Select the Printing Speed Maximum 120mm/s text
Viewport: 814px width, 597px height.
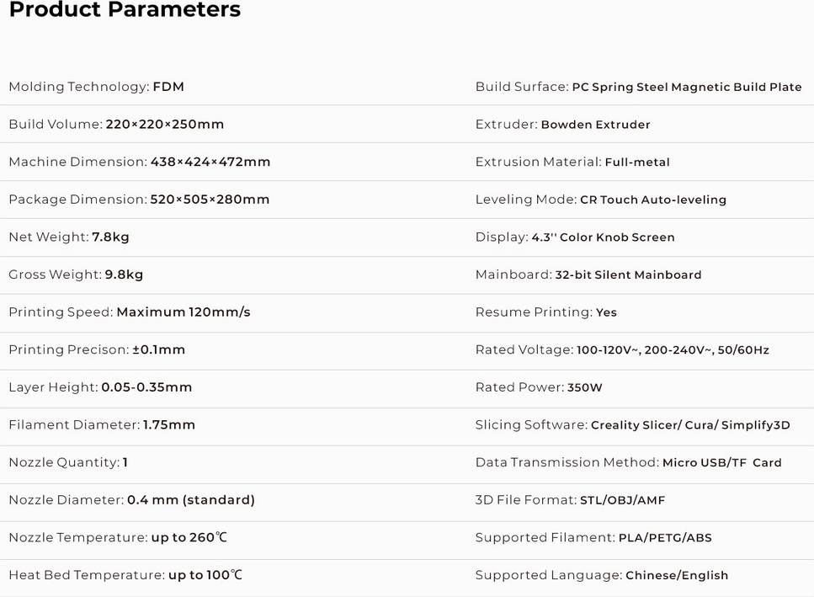(130, 312)
